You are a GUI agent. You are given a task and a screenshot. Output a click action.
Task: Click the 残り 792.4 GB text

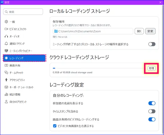(x=60, y=37)
